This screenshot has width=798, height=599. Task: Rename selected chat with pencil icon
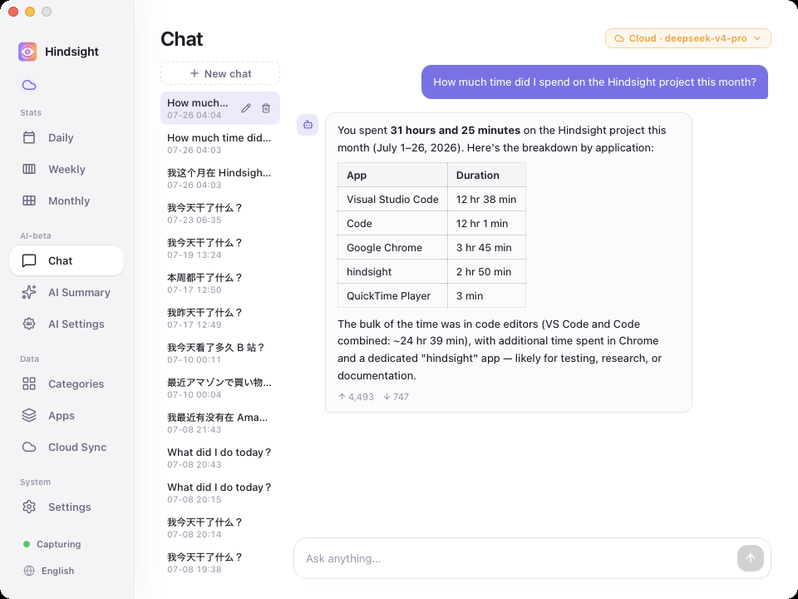[x=246, y=108]
